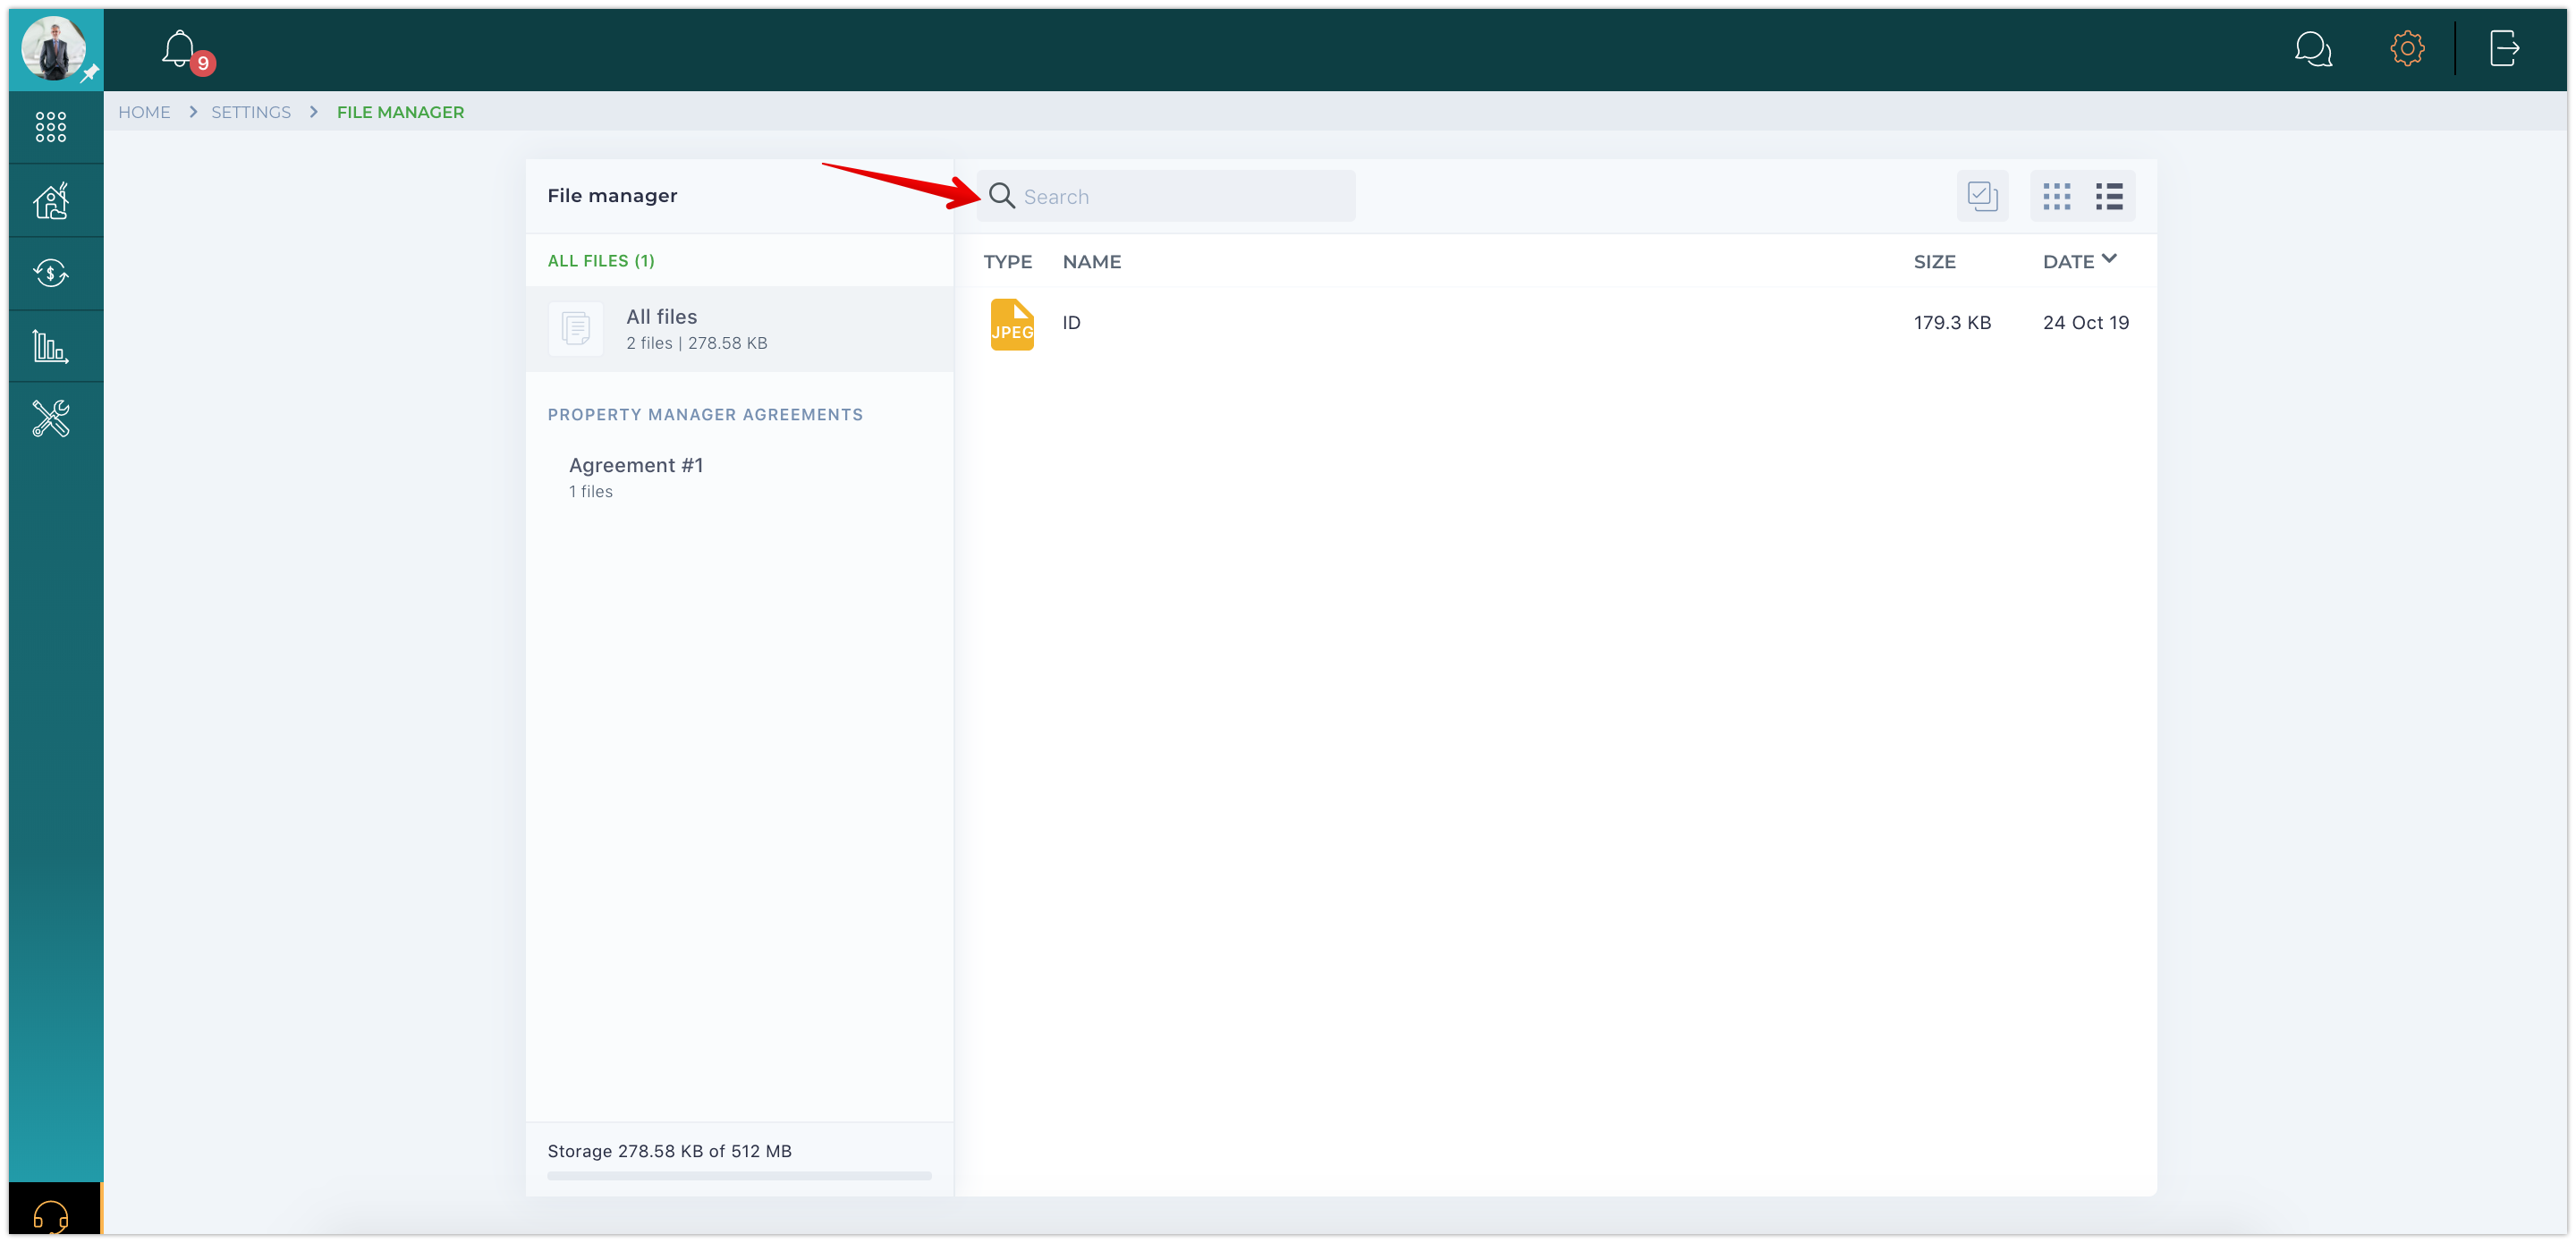Select the All files folder
2576x1243 pixels.
coord(739,329)
